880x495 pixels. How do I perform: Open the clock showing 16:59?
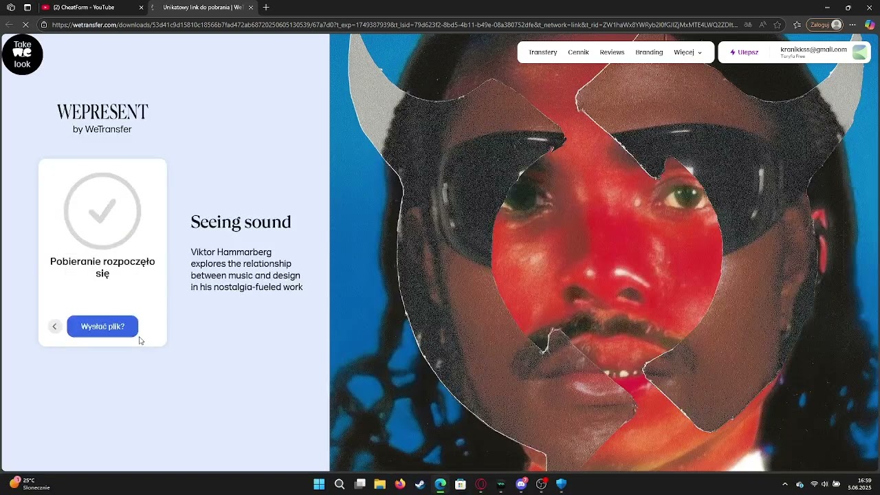(x=859, y=484)
